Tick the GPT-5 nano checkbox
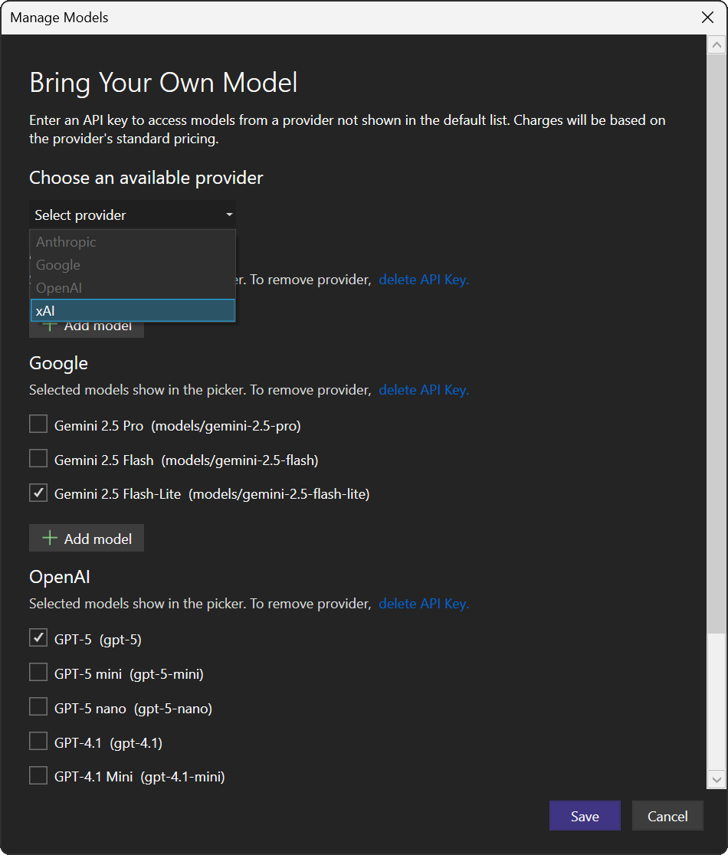The width and height of the screenshot is (728, 855). [38, 706]
